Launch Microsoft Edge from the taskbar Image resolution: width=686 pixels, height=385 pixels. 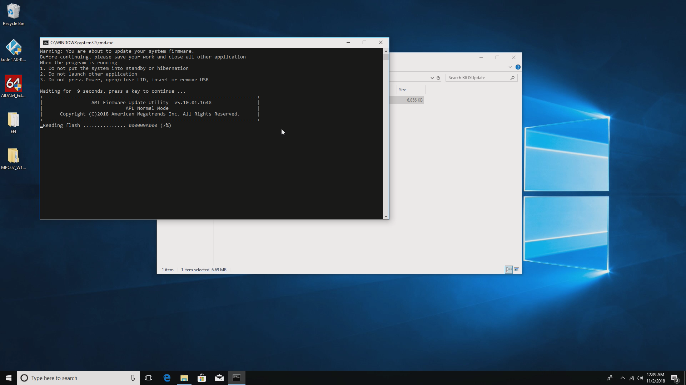[167, 378]
